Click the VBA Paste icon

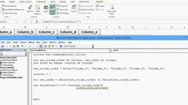tap(14, 46)
